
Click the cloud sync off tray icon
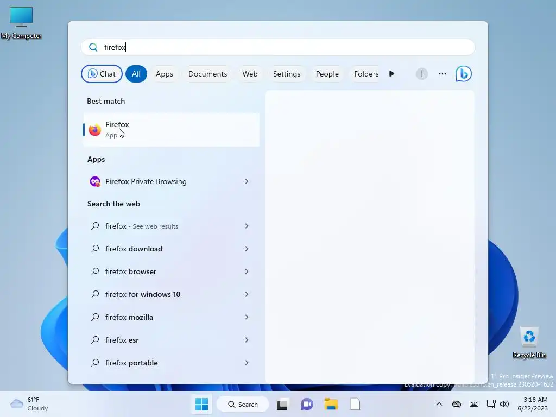[456, 404]
